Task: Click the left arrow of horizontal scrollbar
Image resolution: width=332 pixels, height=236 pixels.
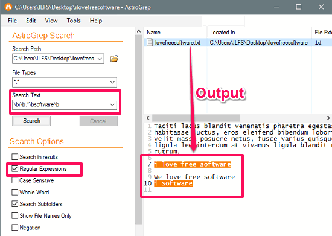Action: [148, 118]
